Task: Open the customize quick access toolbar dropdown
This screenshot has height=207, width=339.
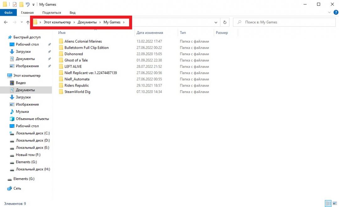Action: (34, 5)
